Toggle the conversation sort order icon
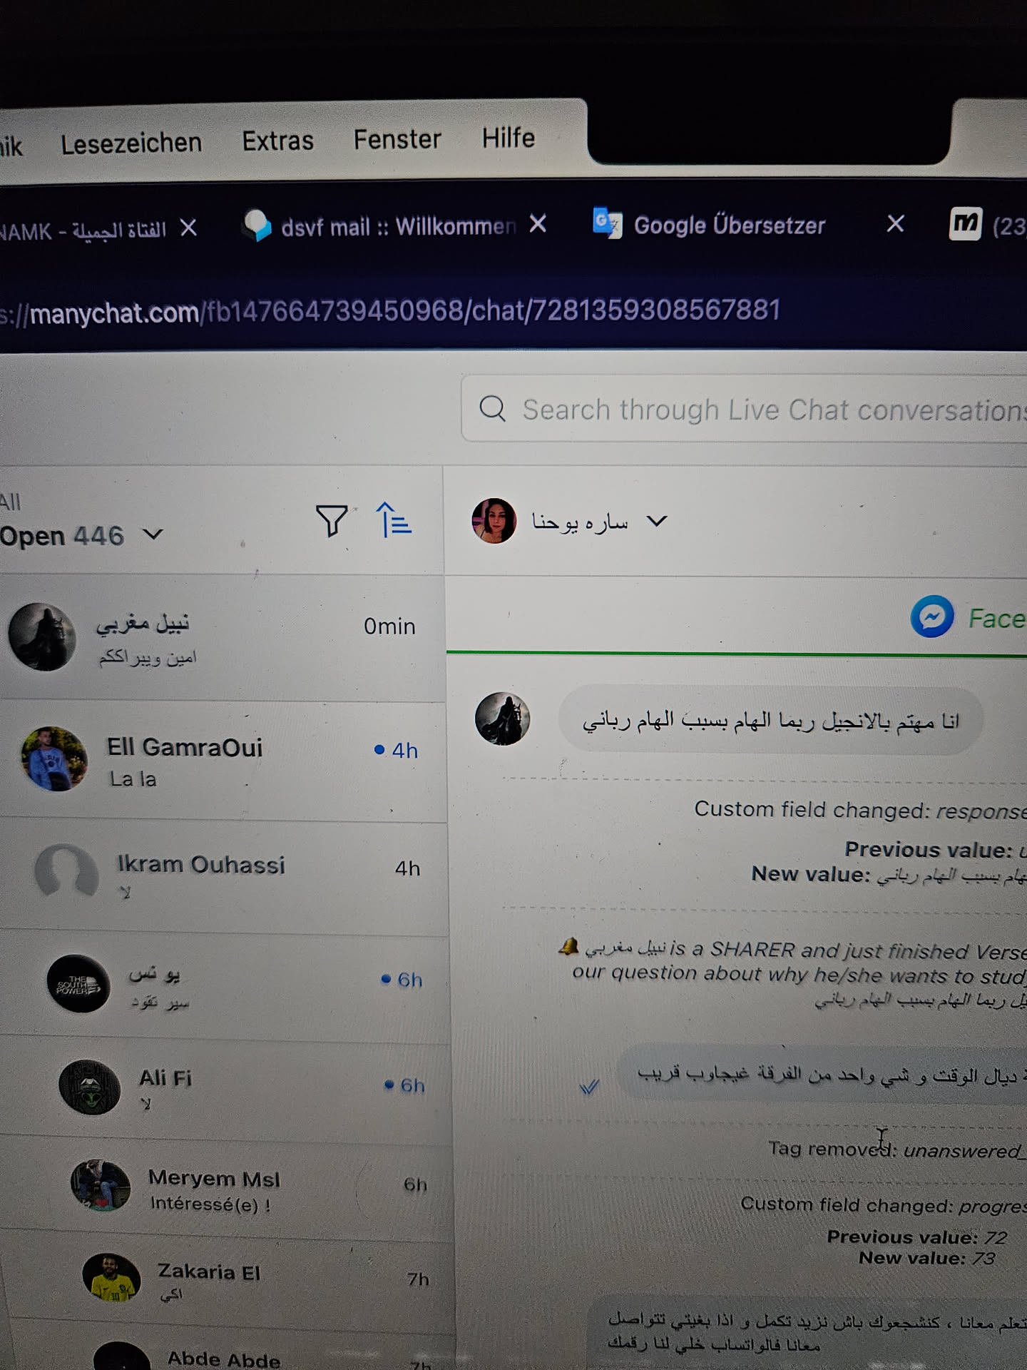The image size is (1027, 1370). coord(394,519)
